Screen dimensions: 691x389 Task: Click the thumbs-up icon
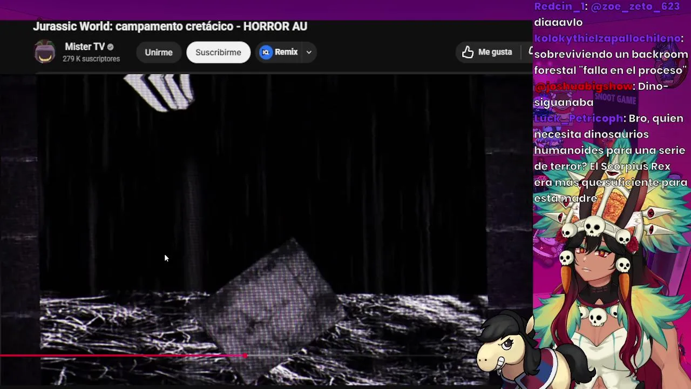click(x=468, y=52)
